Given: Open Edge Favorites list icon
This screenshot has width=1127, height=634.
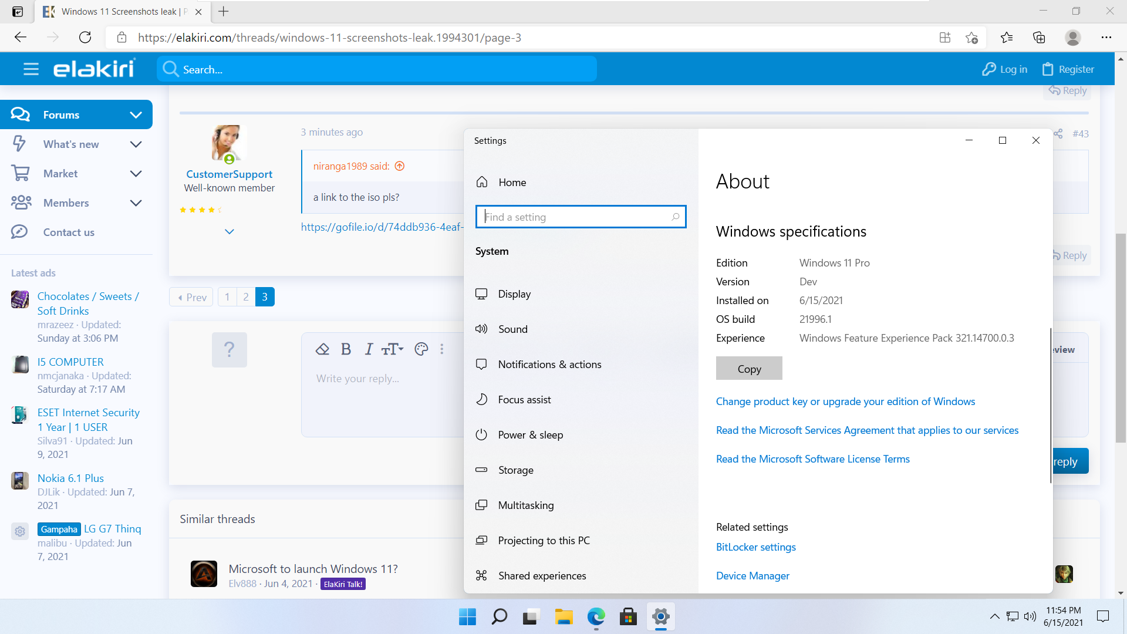Looking at the screenshot, I should [x=1007, y=38].
